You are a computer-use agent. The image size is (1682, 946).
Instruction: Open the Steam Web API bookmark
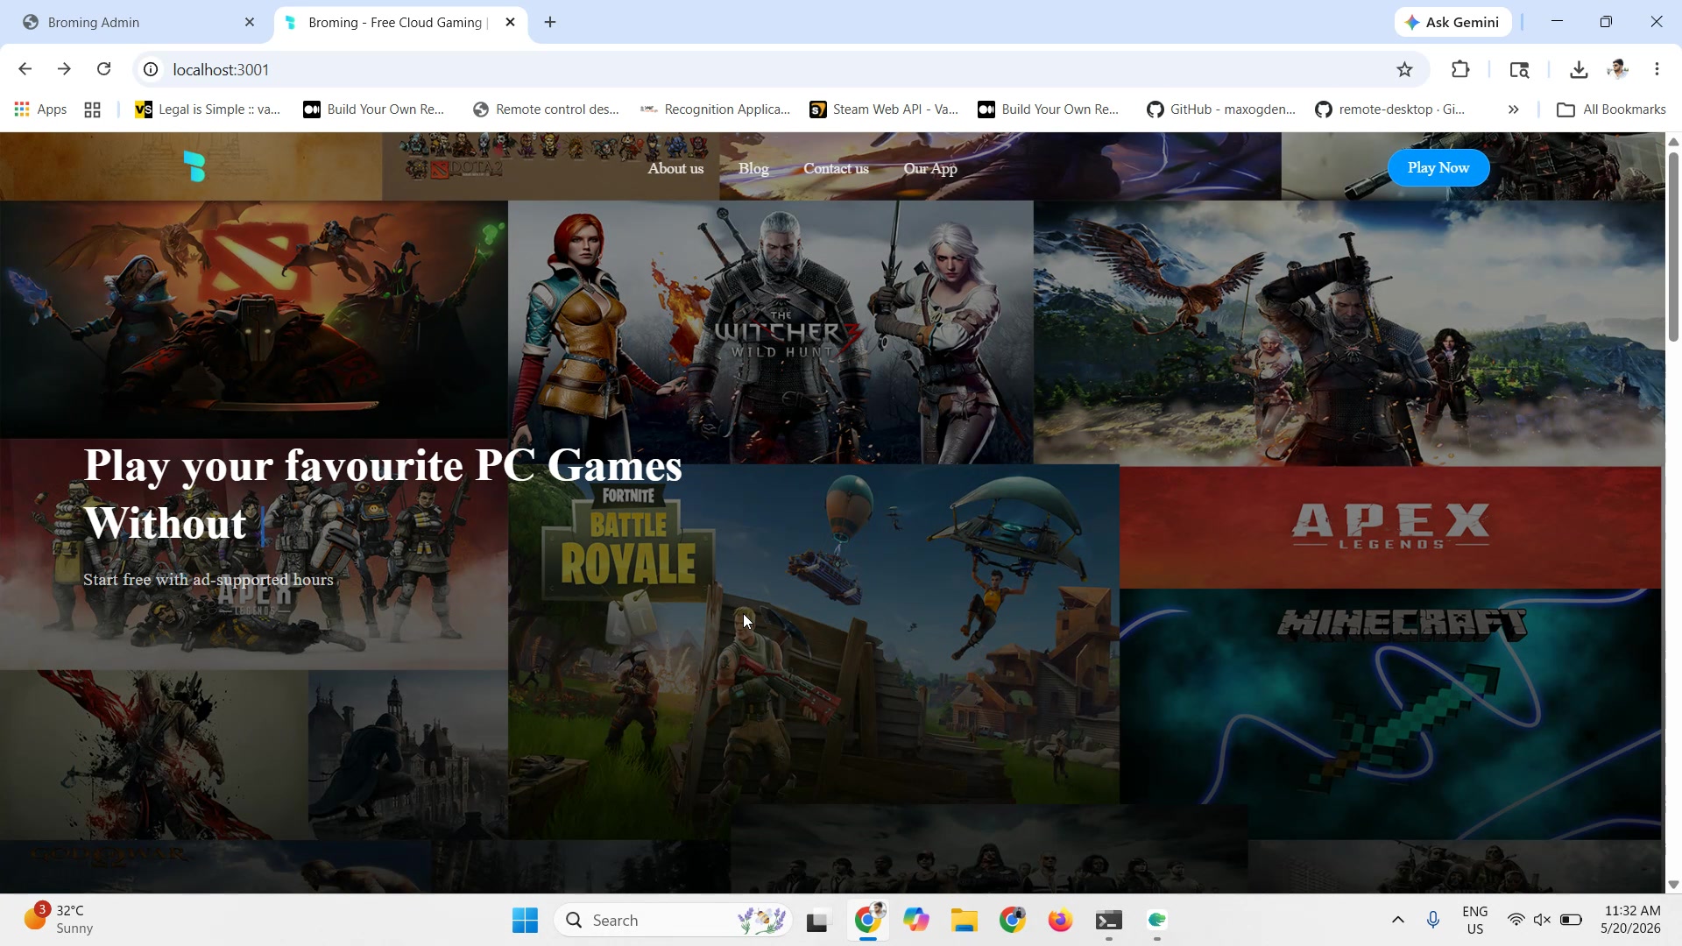click(884, 109)
